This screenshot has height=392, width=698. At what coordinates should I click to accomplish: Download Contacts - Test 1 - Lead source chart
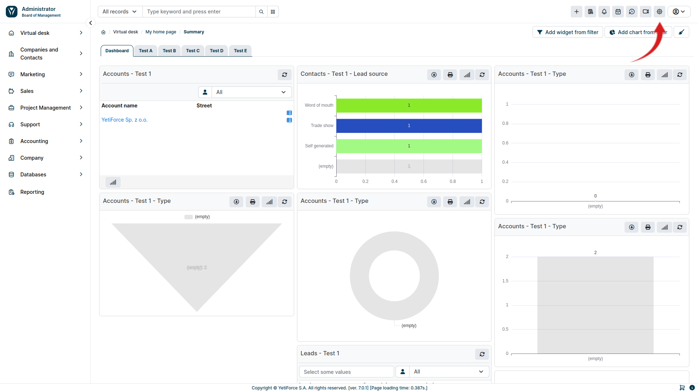434,75
